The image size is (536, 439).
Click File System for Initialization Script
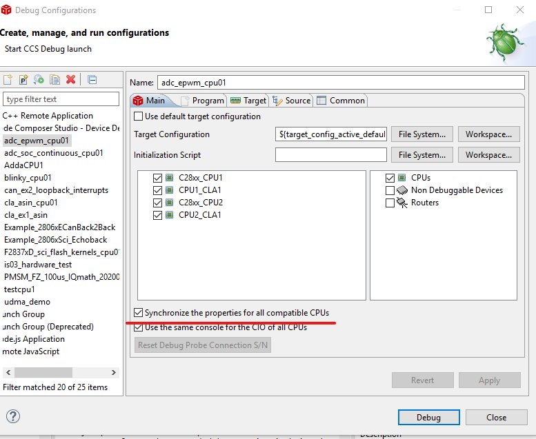[x=422, y=155]
